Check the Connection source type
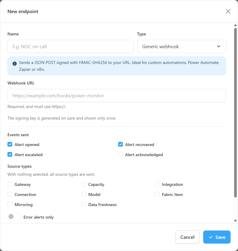This screenshot has height=251, width=238. click(10, 194)
